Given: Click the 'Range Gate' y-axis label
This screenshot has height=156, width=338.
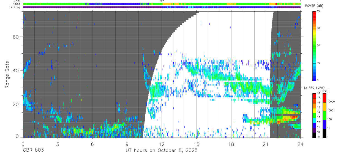Looking at the screenshot, I should (7, 75).
